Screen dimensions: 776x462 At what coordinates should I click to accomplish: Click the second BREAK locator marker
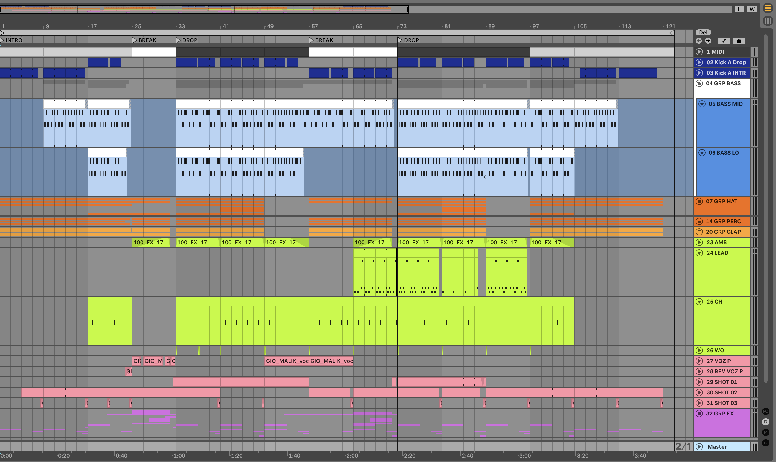click(312, 40)
